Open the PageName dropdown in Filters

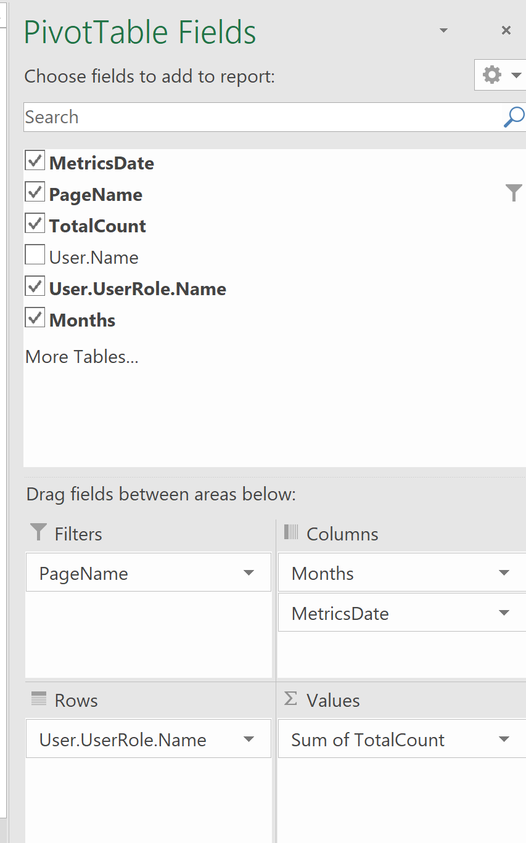pos(249,573)
